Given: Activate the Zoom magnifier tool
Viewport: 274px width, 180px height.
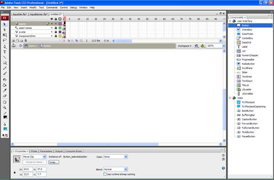Looking at the screenshot, I should pos(5,108).
